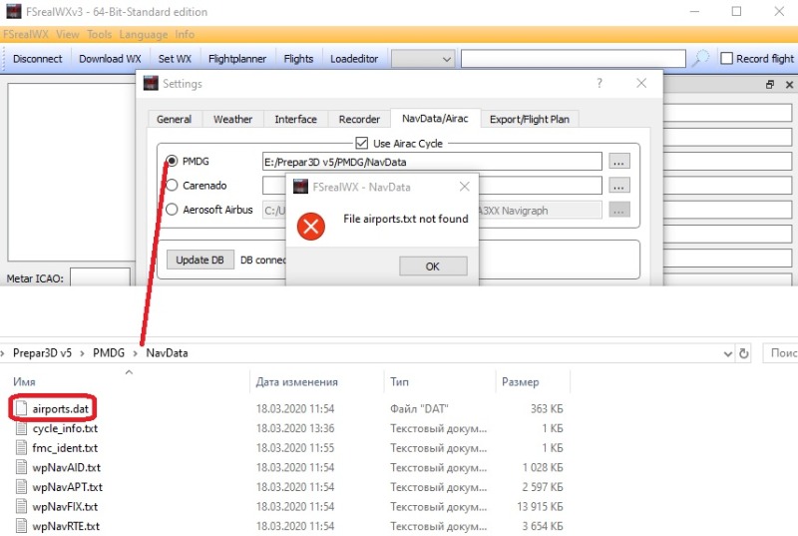
Task: Select the cycle_info.txt file name
Action: pyautogui.click(x=65, y=428)
